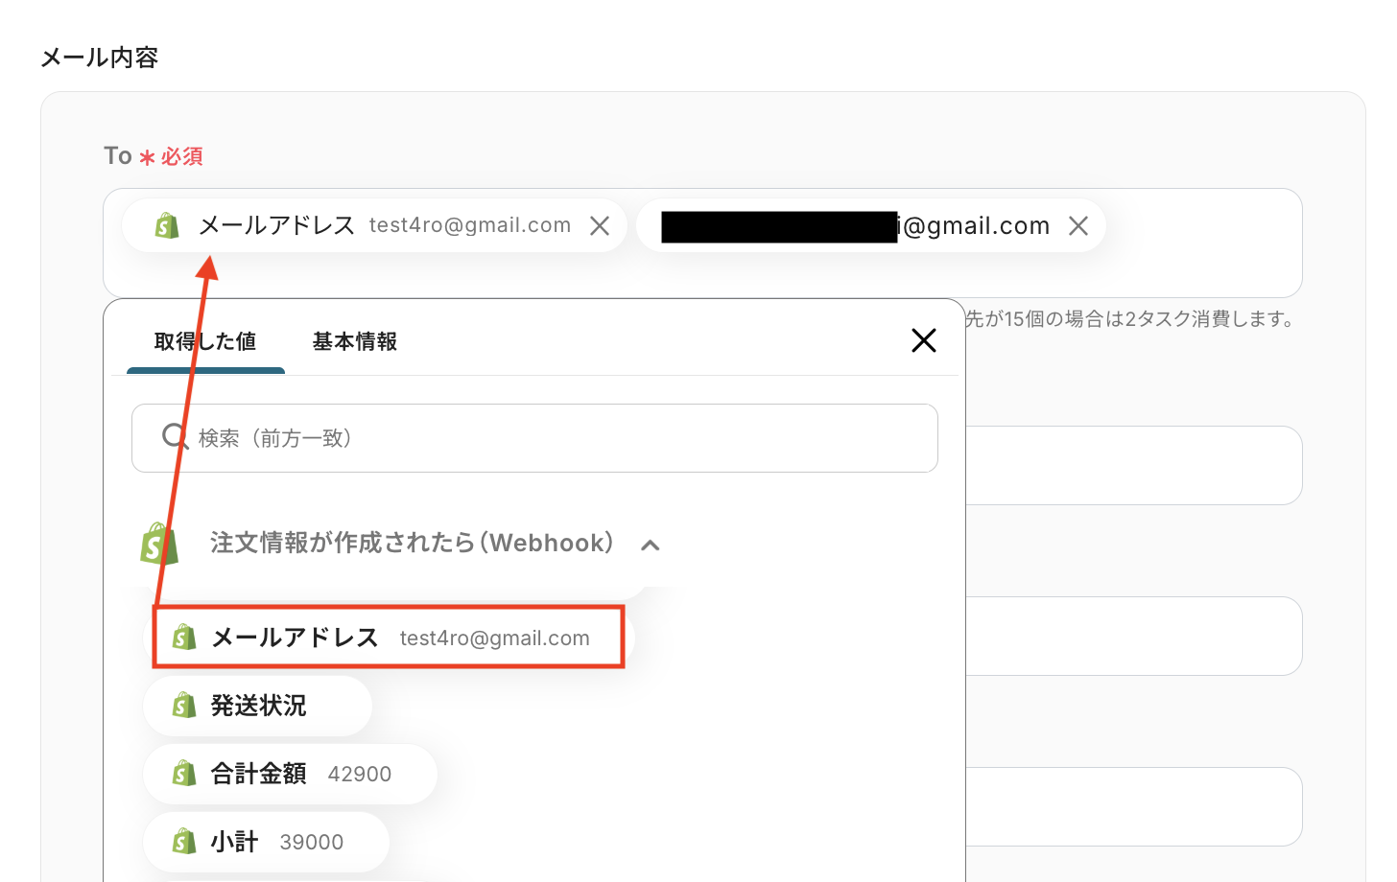
Task: Click Shopify icon on list メールアドレス row
Action: click(184, 638)
